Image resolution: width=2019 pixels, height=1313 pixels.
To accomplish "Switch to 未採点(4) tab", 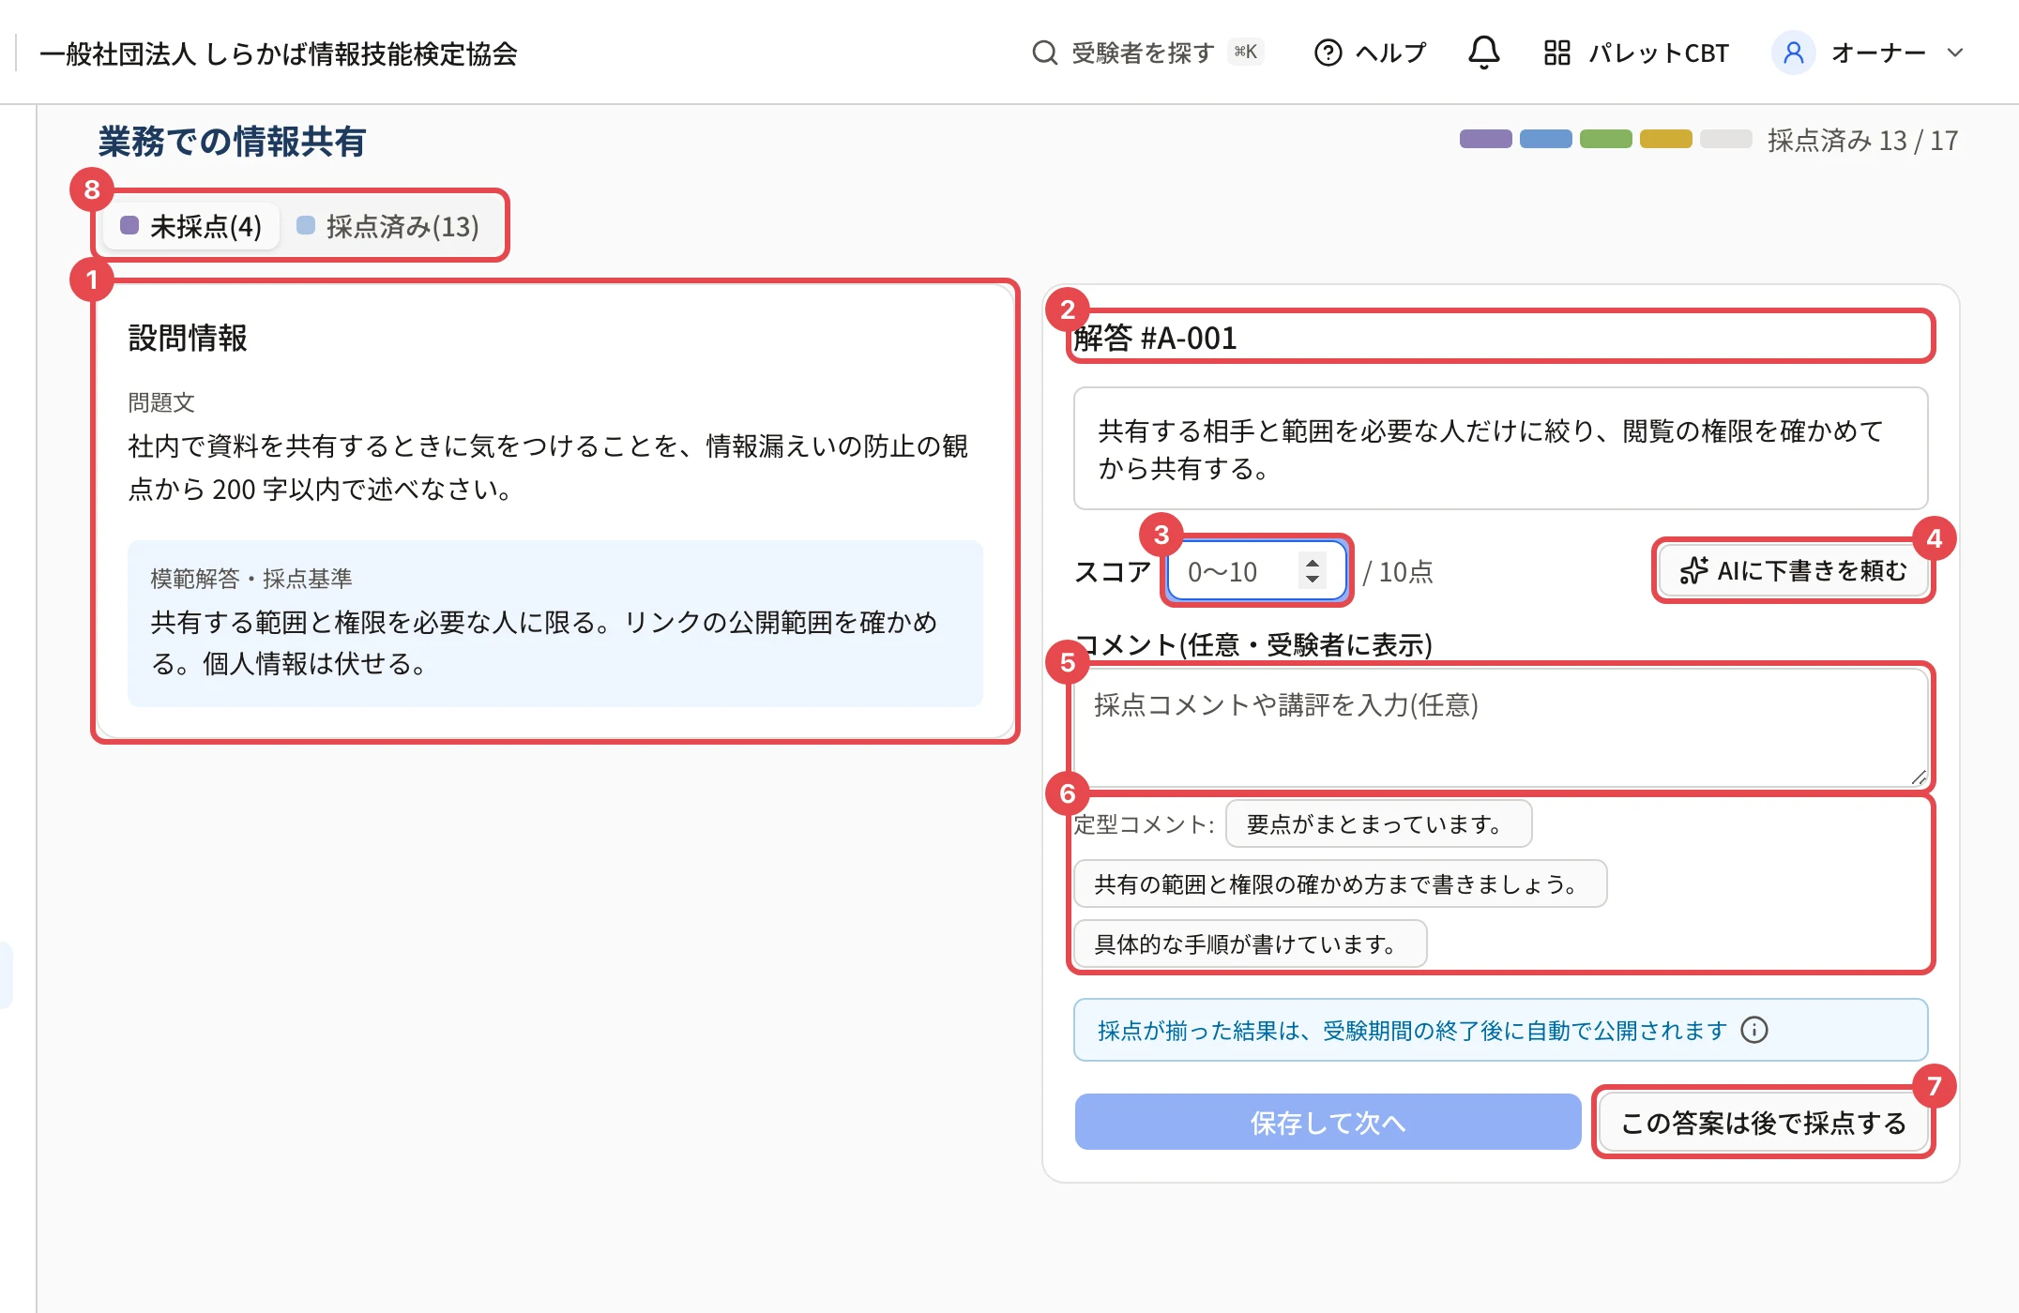I will (x=191, y=226).
